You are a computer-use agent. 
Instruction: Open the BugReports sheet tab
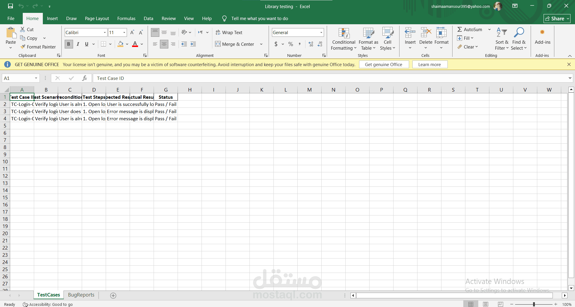coord(81,295)
